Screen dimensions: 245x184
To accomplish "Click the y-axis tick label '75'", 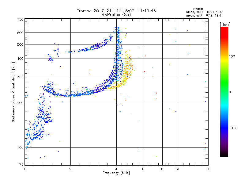I will tap(21, 164).
